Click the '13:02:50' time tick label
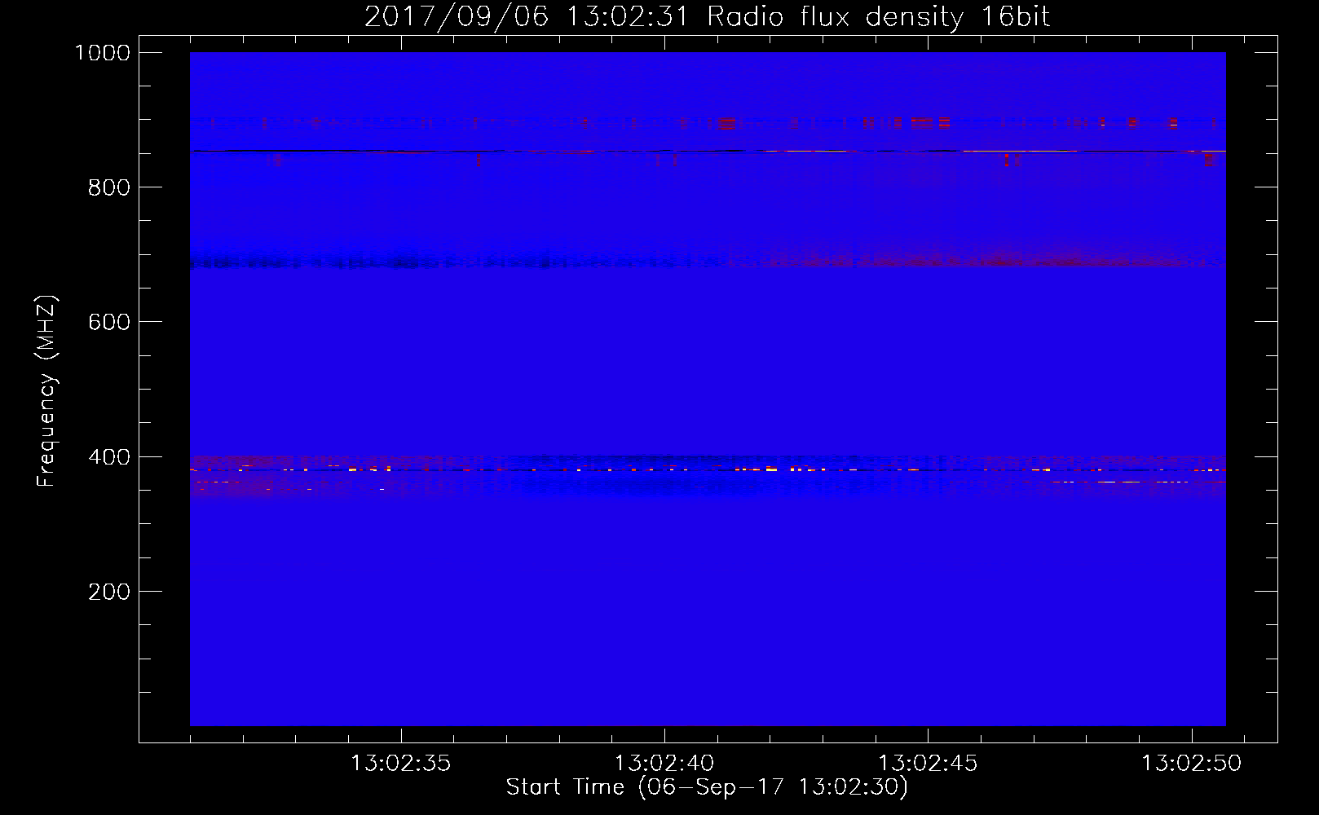The width and height of the screenshot is (1319, 815). click(x=1191, y=764)
